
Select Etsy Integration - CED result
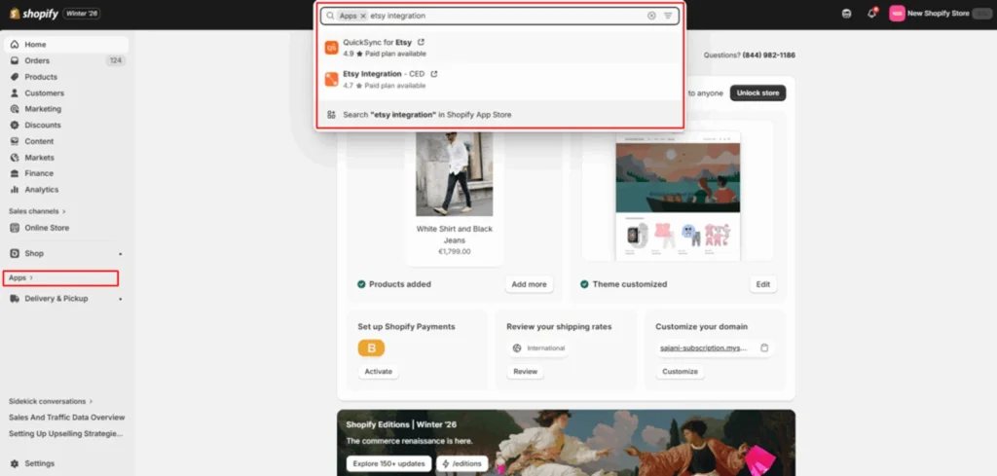pyautogui.click(x=499, y=80)
